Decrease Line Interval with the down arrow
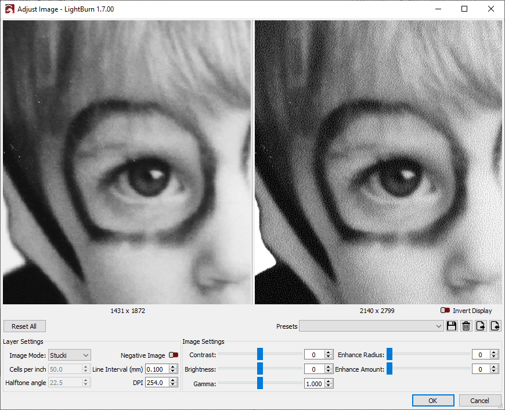 point(173,371)
